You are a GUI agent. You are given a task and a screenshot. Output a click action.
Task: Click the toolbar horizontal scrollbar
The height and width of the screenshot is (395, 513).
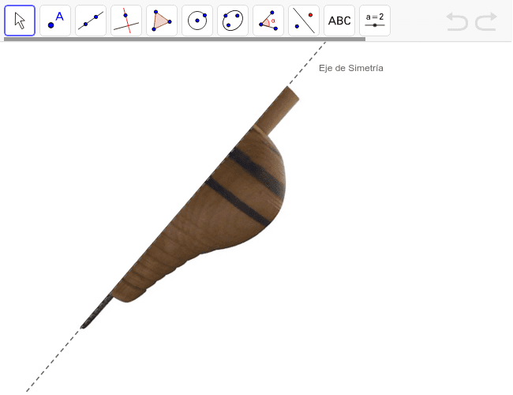tap(185, 39)
